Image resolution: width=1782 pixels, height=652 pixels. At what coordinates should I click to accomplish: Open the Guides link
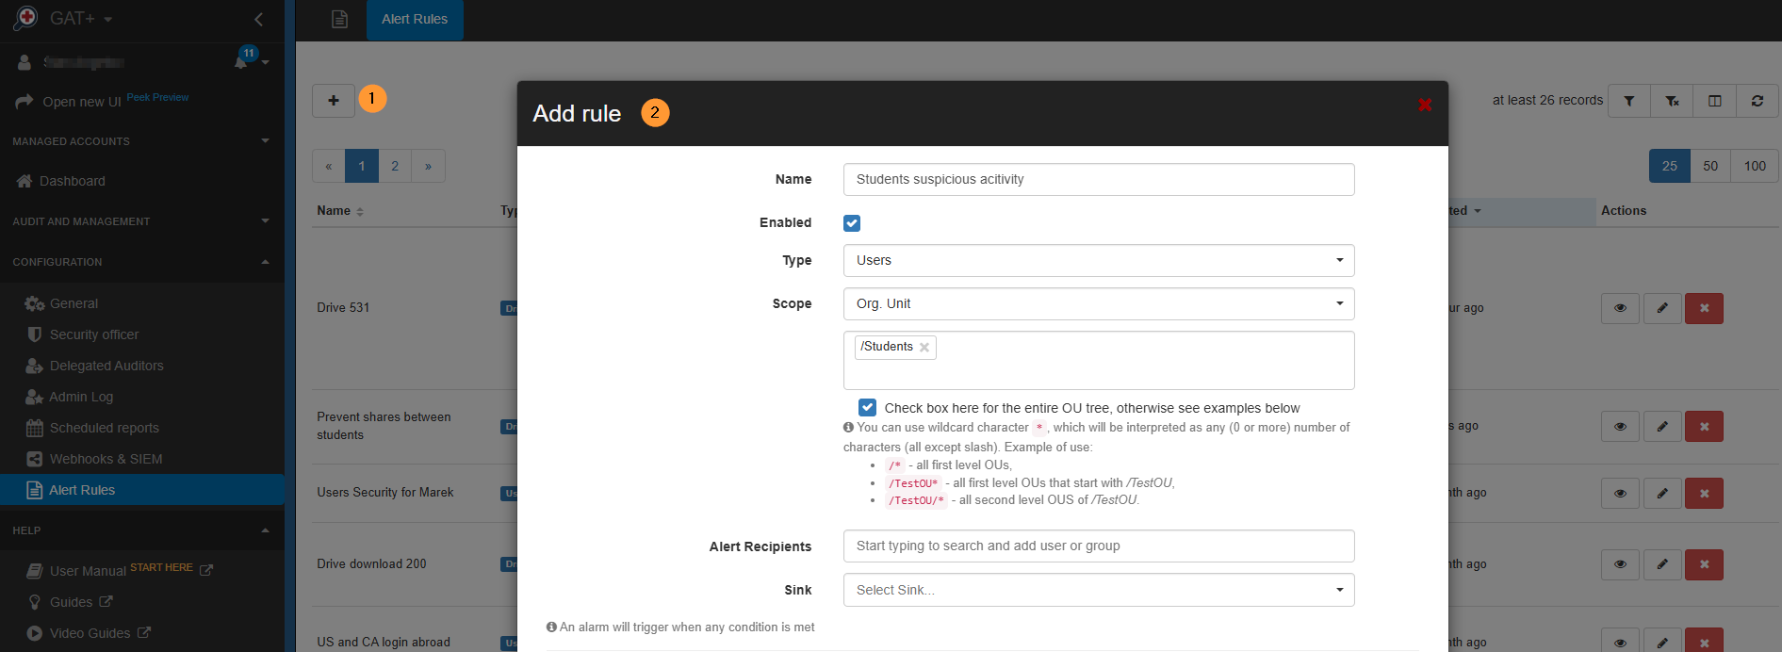point(71,602)
